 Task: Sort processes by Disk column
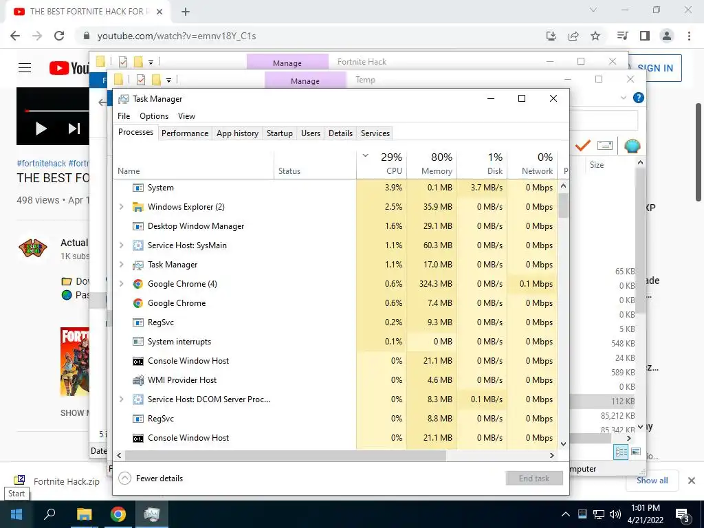click(x=482, y=164)
